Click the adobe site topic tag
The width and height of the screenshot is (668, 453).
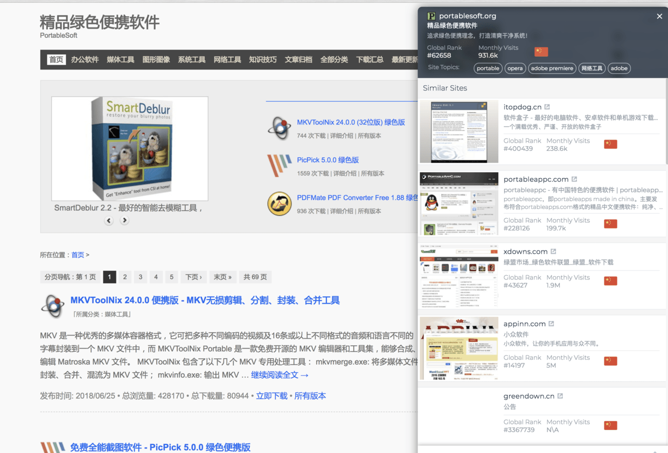[619, 68]
